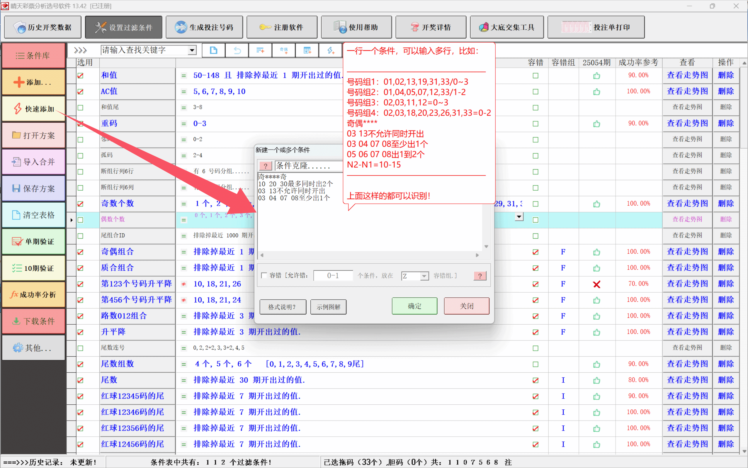
Task: Enable the 和值尾 condition checkbox
Action: click(x=80, y=108)
